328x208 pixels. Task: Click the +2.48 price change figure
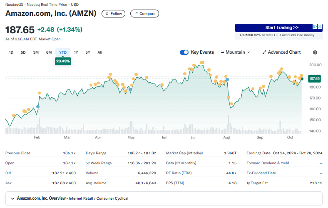pos(46,30)
